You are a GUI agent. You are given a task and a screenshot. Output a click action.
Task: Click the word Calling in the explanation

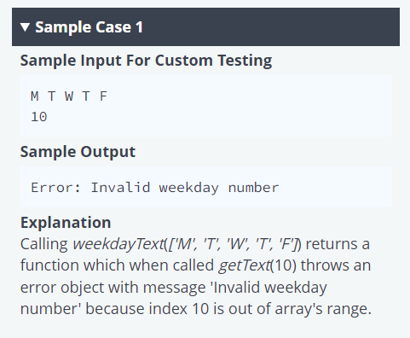44,244
